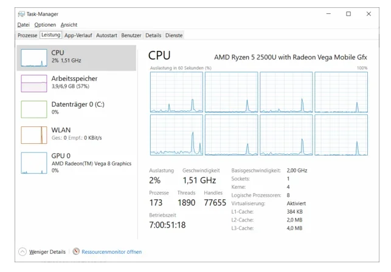391x272 pixels.
Task: Click the Ressourcenmonitor icon at bottom
Action: (x=76, y=251)
